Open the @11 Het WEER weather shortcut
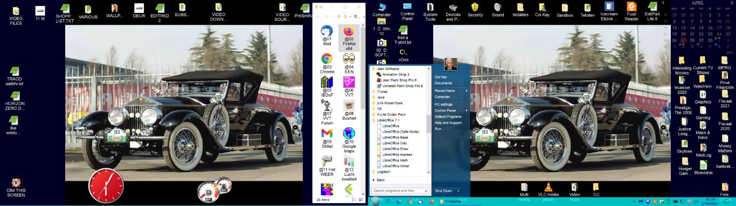 point(327,166)
